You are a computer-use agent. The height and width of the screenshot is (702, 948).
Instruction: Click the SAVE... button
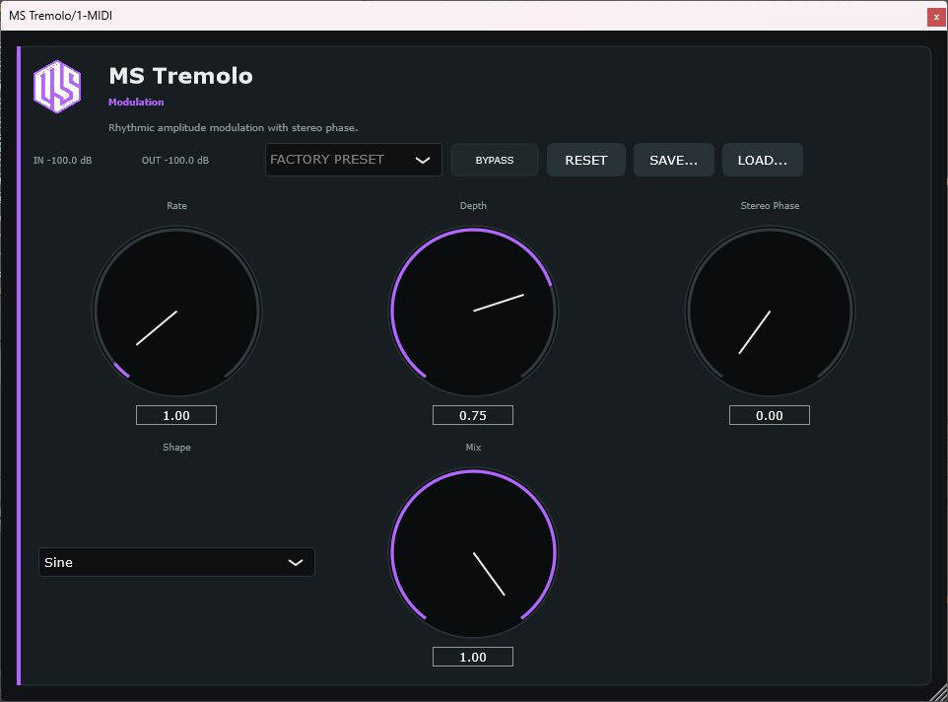[x=673, y=161]
